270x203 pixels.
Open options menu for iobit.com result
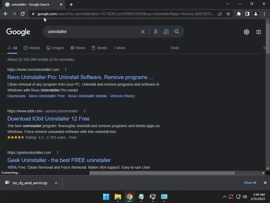coord(85,111)
